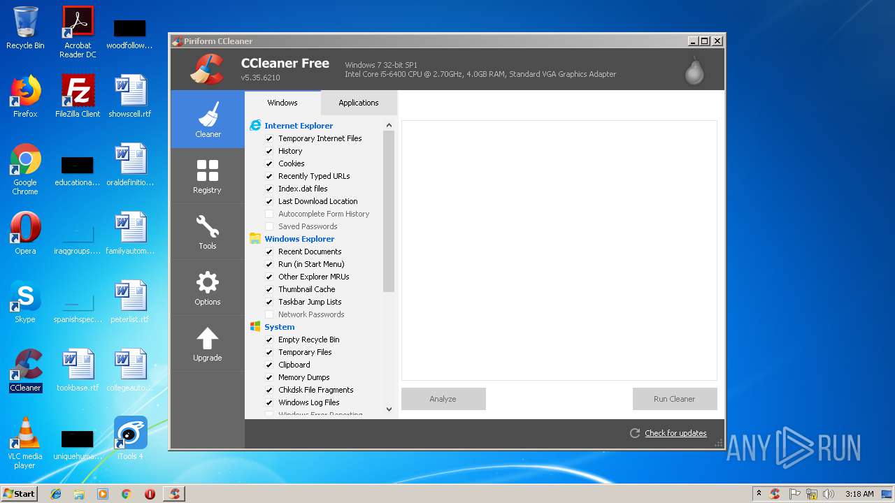Uncheck the History checkbox
Screen dimensions: 895x503
[269, 151]
